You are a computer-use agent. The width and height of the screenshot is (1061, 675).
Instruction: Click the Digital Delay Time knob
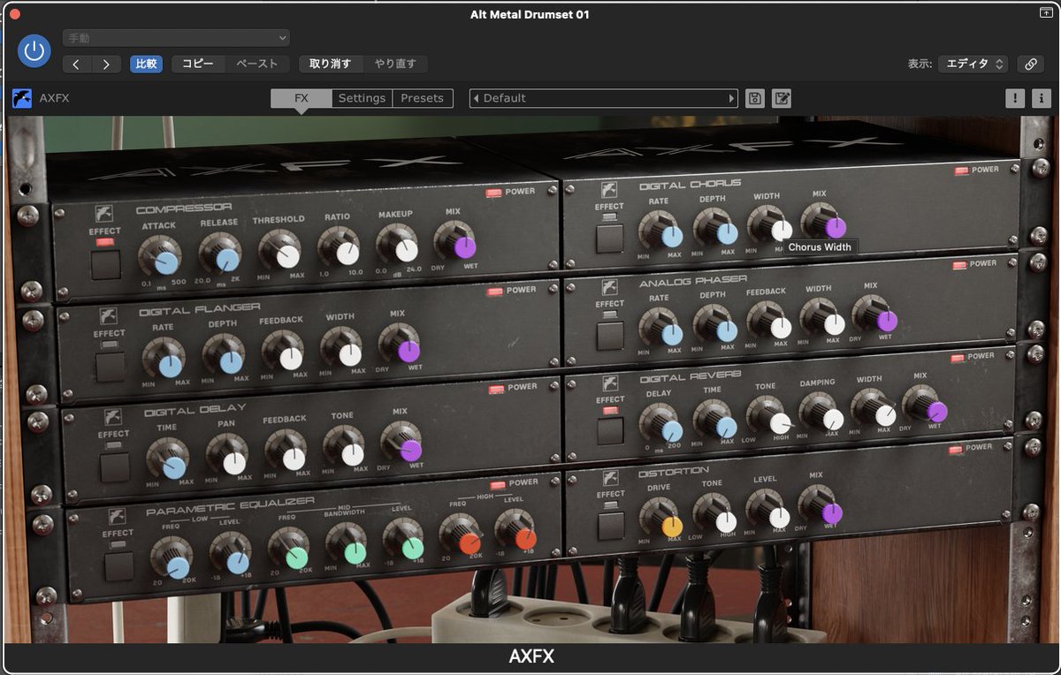(168, 461)
